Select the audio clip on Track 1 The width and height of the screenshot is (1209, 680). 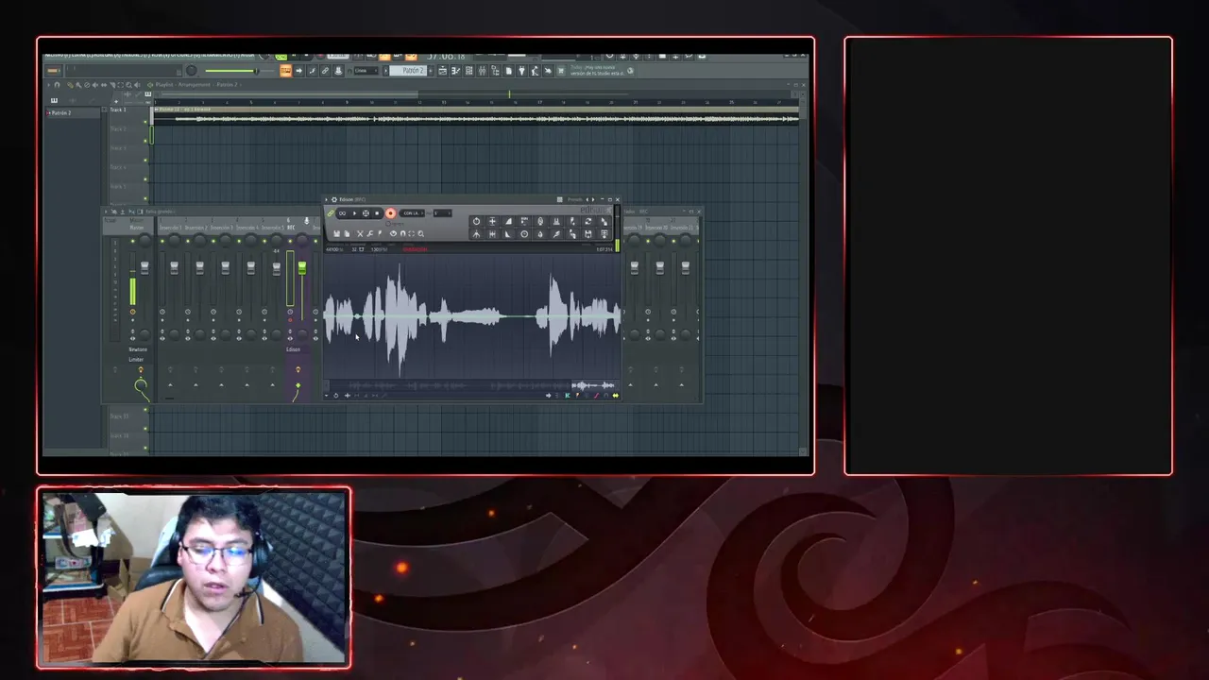pyautogui.click(x=475, y=115)
